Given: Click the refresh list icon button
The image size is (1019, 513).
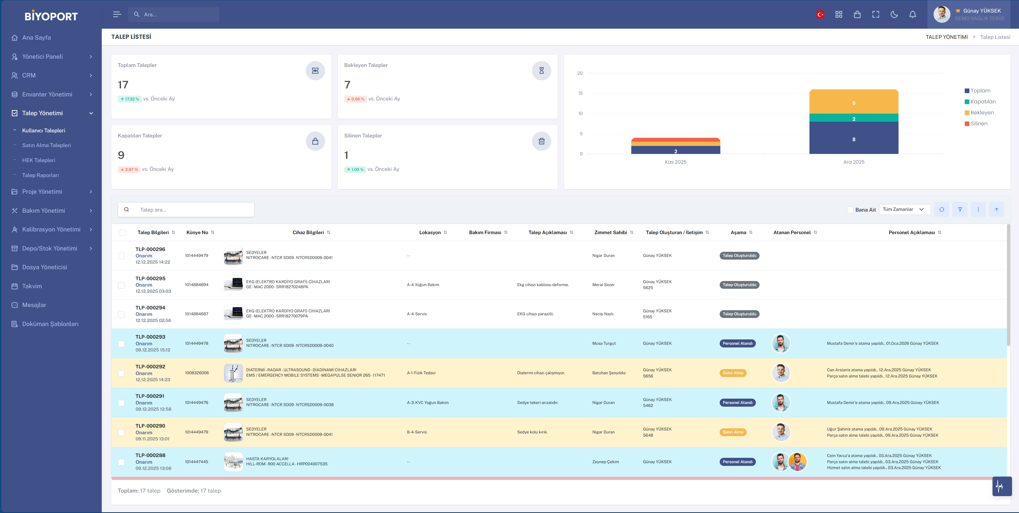Looking at the screenshot, I should pyautogui.click(x=941, y=209).
